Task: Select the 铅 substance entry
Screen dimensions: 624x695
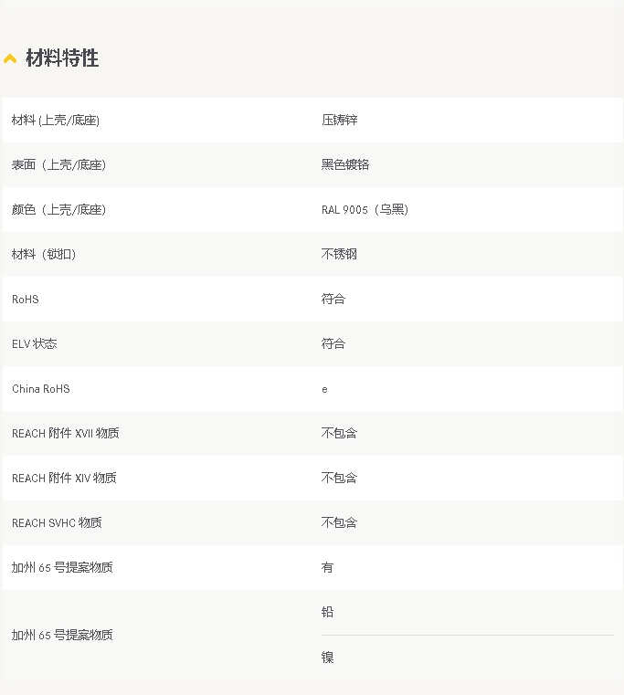Action: [327, 613]
